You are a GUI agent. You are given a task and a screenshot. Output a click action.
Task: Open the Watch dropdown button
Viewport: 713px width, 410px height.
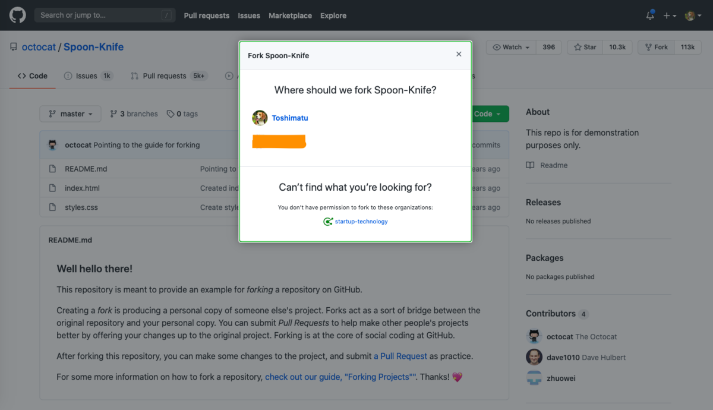tap(511, 47)
